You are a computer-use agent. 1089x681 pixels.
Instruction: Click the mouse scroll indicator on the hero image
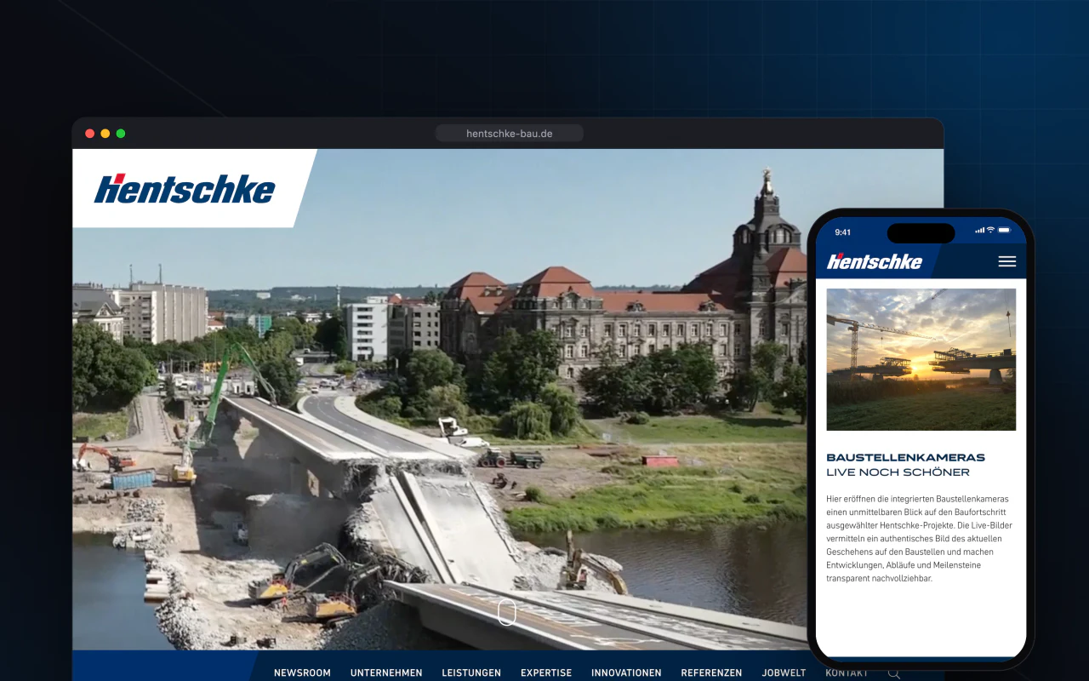tap(507, 611)
